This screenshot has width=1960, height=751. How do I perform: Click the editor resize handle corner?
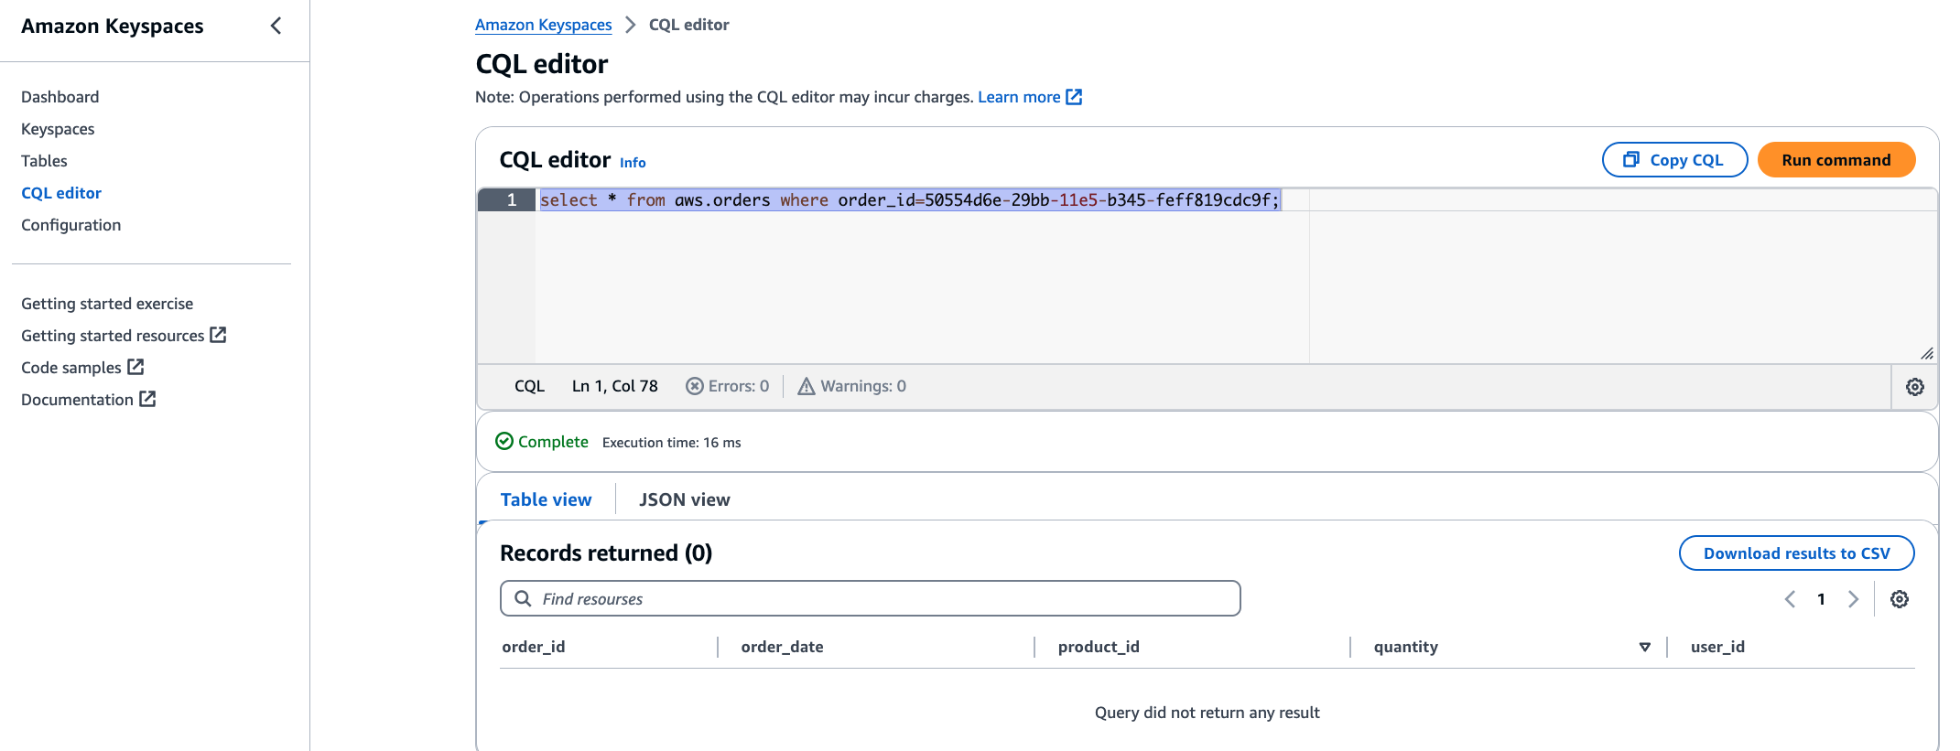1927,353
